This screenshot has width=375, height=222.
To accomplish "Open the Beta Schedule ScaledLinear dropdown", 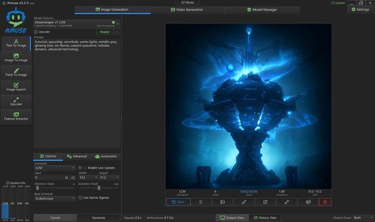I will coord(54,198).
